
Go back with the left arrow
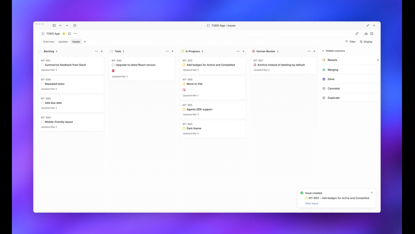point(61,25)
